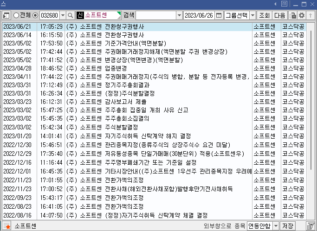Open 주주총회 집중일 개최 사유 신고

pos(154,110)
